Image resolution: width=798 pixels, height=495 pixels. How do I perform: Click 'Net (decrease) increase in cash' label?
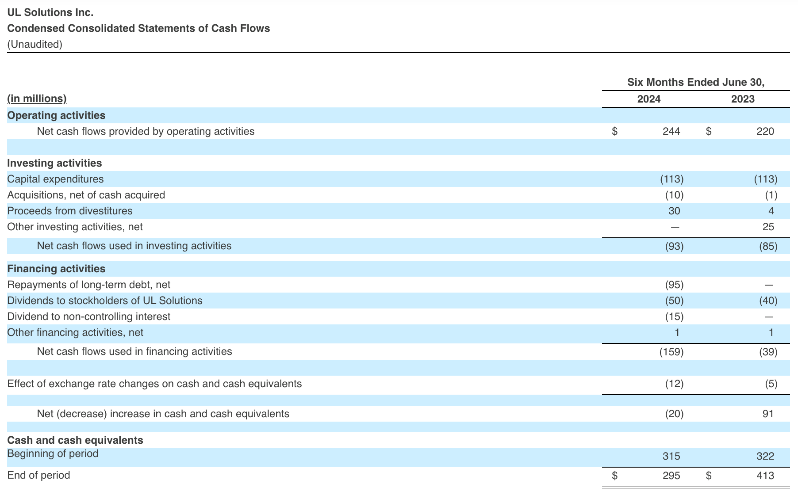pos(163,414)
